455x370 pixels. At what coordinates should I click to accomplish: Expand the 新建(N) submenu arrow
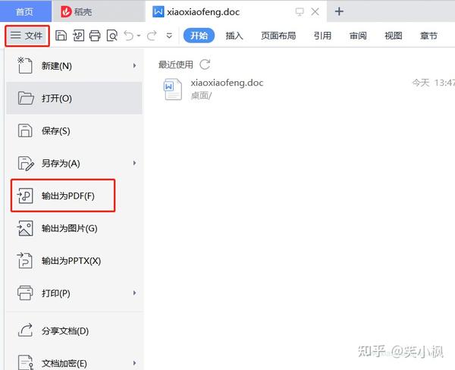pos(134,66)
